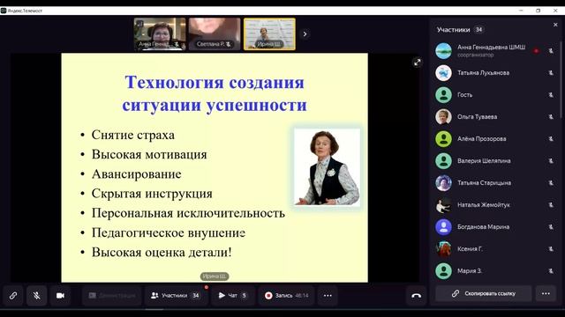Start screen demonstration

click(x=112, y=296)
